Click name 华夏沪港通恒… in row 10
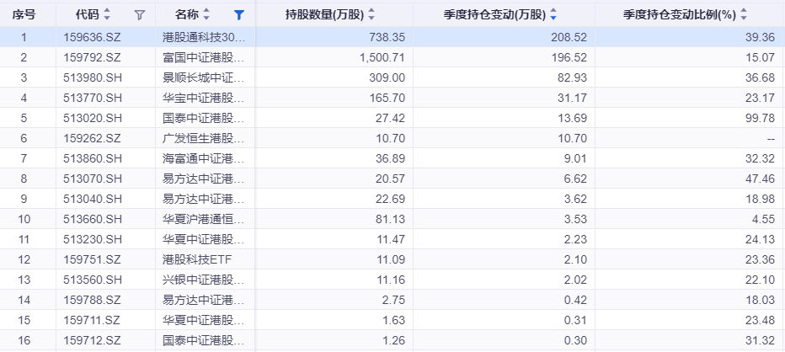Image resolution: width=785 pixels, height=352 pixels. tap(205, 219)
